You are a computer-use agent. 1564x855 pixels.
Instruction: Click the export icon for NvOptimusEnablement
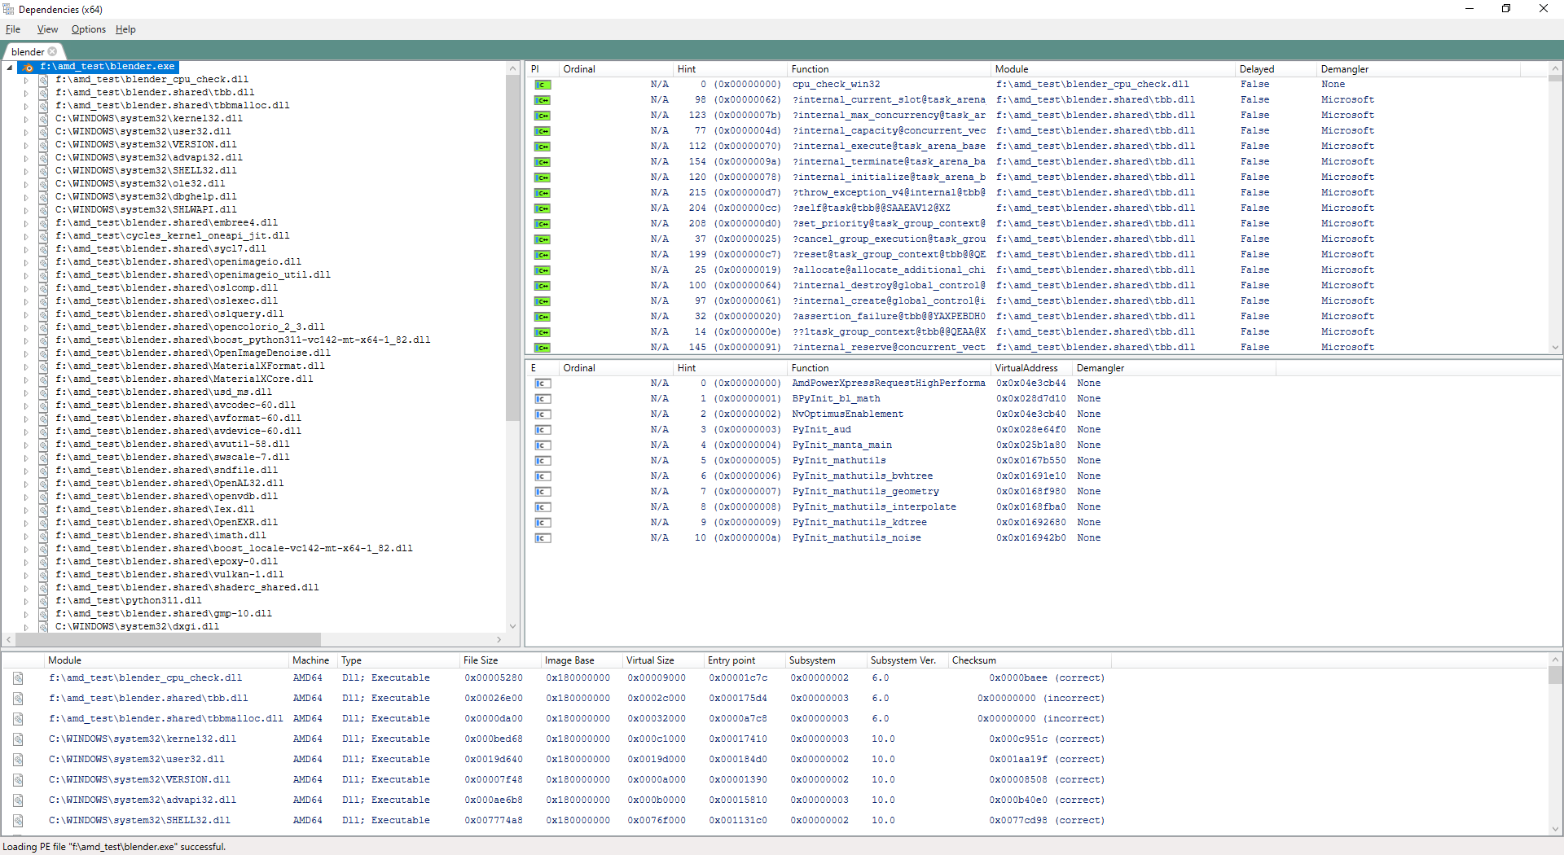[543, 414]
